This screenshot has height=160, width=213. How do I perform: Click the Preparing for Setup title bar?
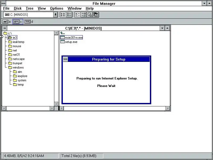[x=109, y=59]
